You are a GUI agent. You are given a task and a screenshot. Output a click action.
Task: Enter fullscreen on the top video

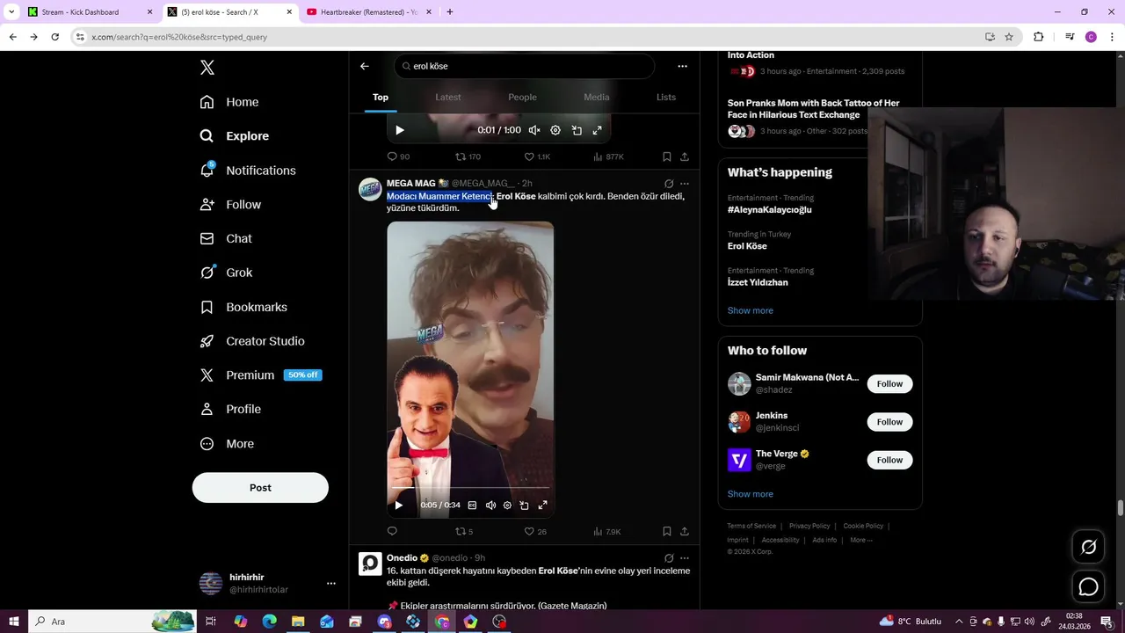[x=598, y=130]
